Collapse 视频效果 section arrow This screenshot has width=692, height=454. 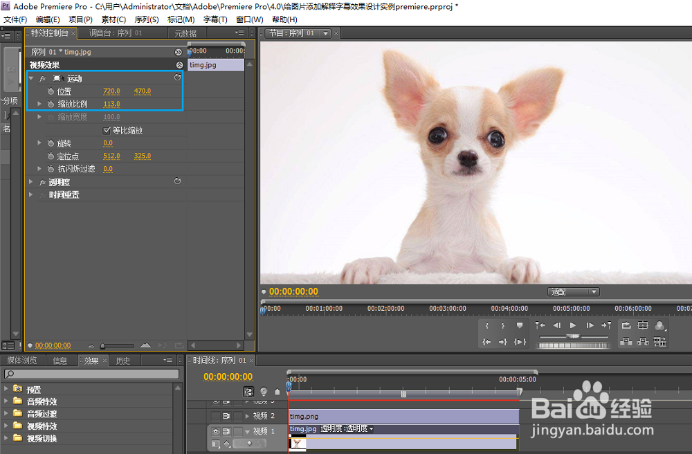pos(179,65)
